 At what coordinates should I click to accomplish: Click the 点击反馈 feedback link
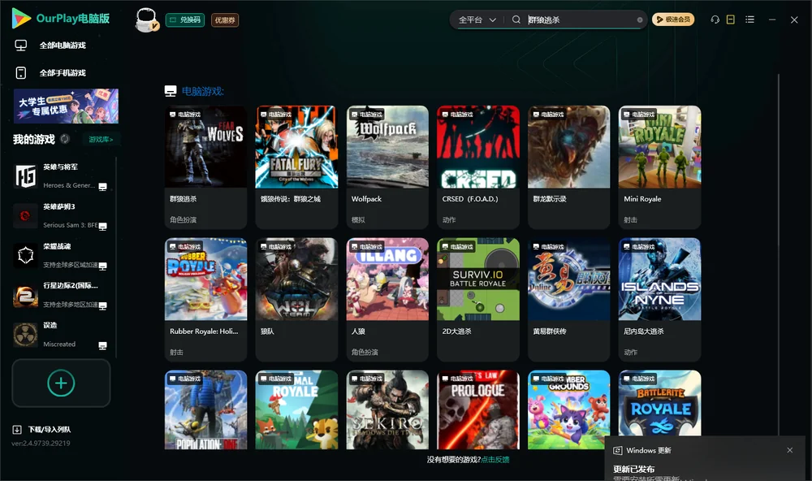[495, 459]
